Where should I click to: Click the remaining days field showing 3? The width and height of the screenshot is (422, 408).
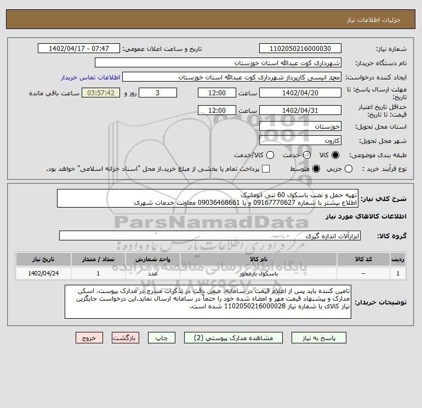click(158, 93)
